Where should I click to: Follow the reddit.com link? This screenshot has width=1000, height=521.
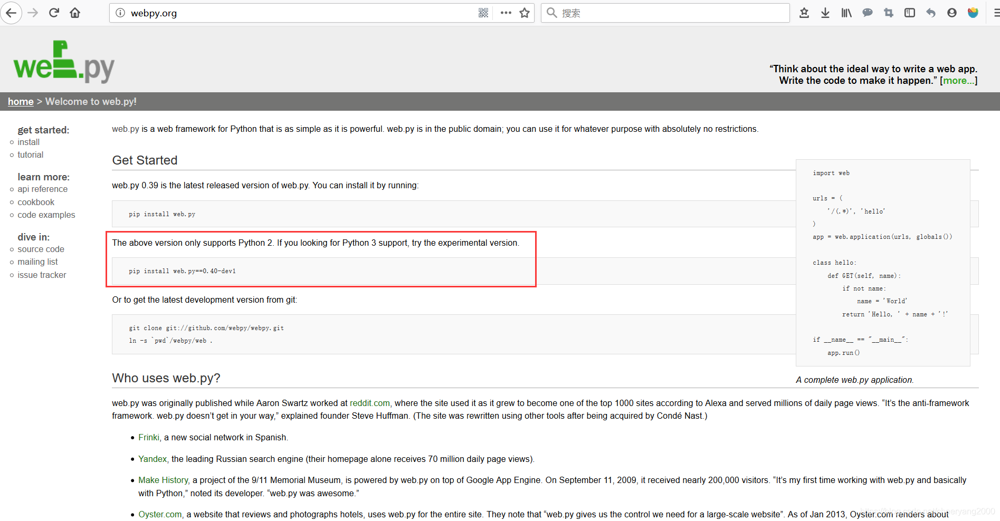(370, 403)
